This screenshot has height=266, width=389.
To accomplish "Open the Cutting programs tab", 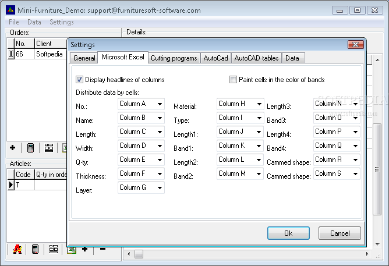I will click(174, 58).
